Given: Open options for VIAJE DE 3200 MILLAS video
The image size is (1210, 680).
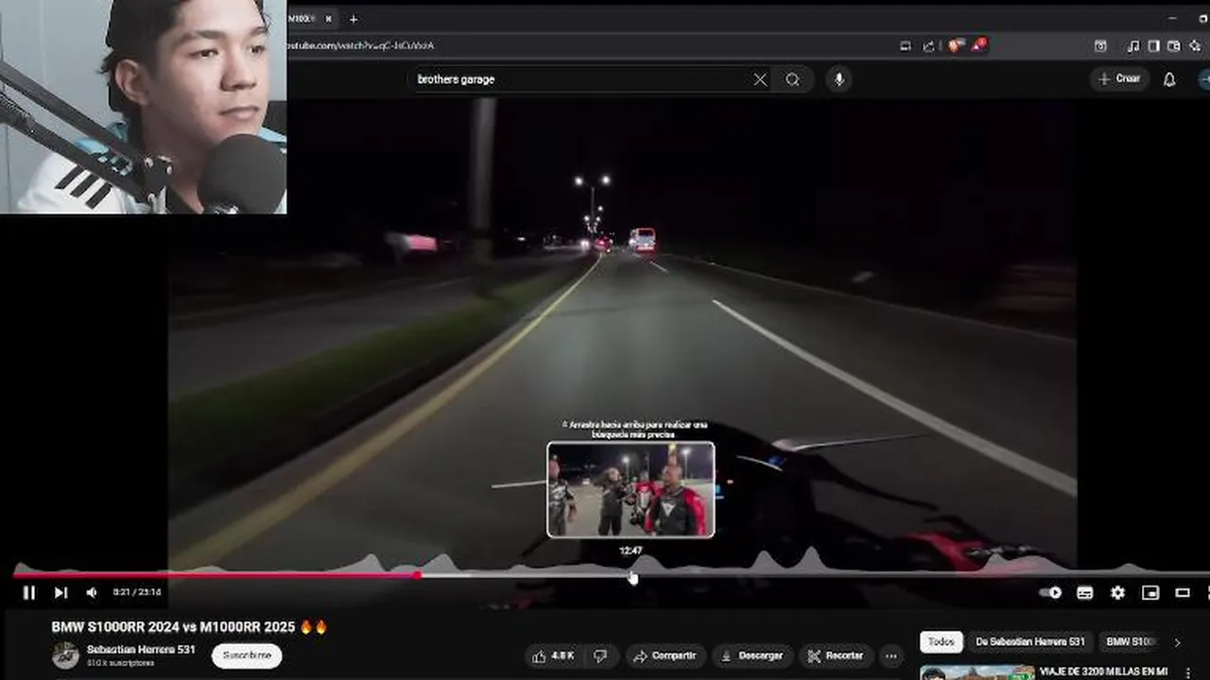Looking at the screenshot, I should [x=1188, y=673].
